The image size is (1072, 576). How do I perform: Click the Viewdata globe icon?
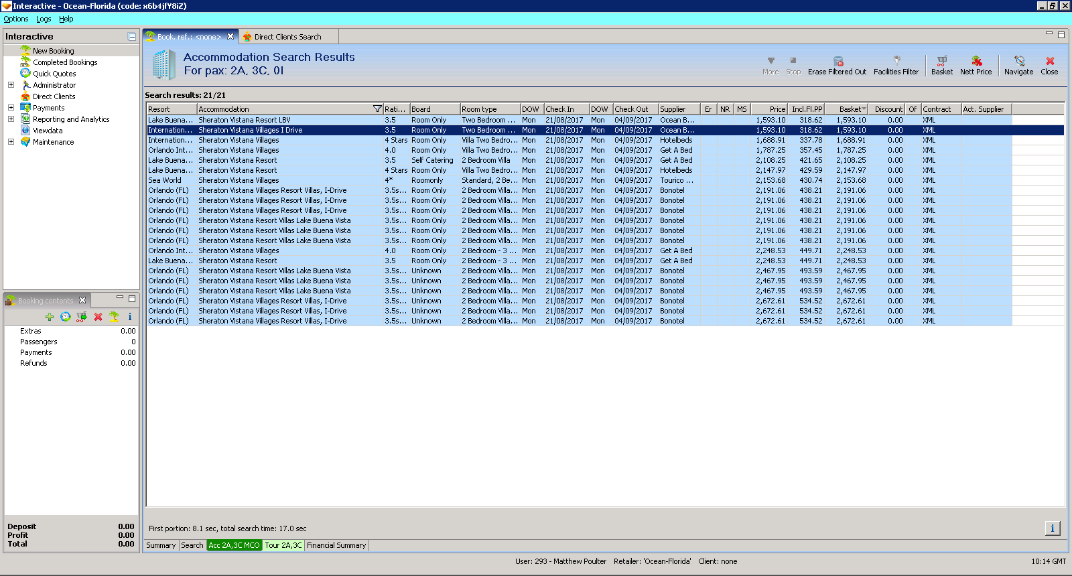[x=25, y=130]
